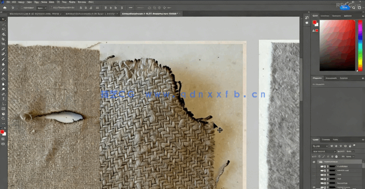
Task: Filter layers by pixel layers icon
Action: coord(332,146)
